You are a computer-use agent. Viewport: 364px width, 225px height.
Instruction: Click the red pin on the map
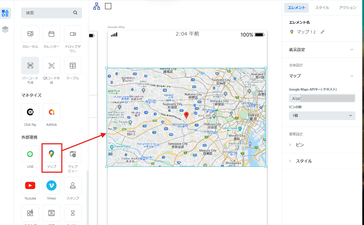(x=186, y=115)
